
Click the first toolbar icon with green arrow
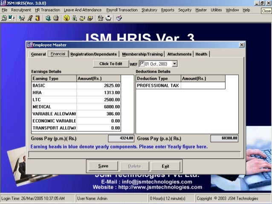click(4, 18)
